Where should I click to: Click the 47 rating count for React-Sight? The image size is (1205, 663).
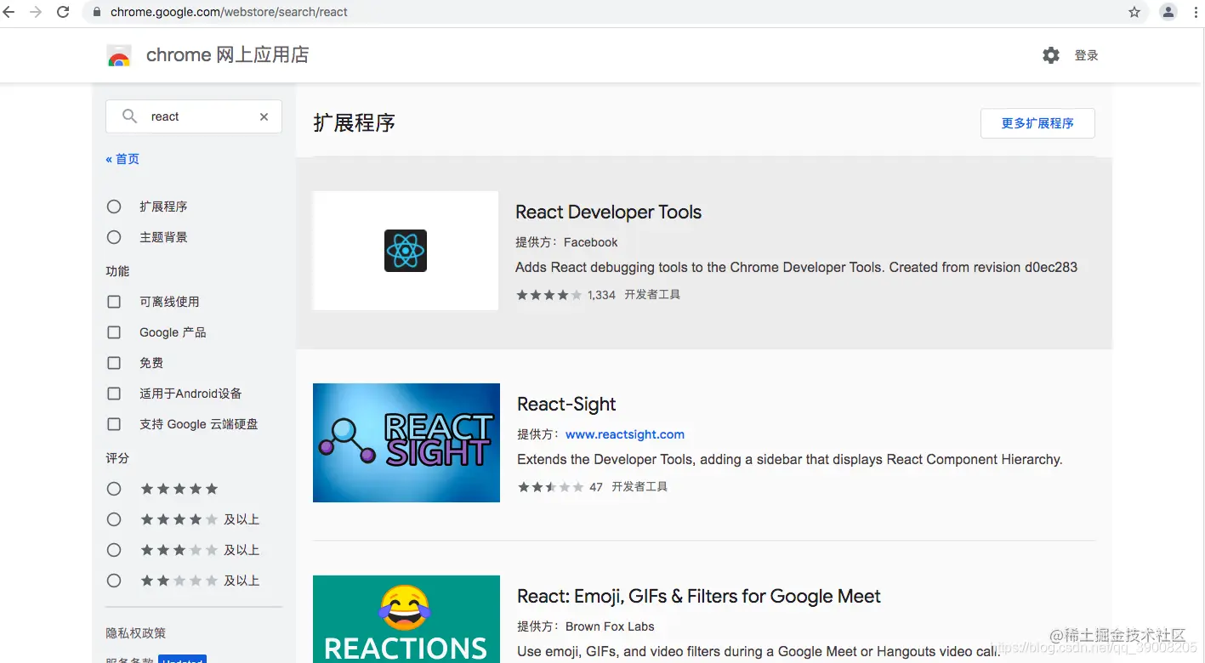coord(596,487)
